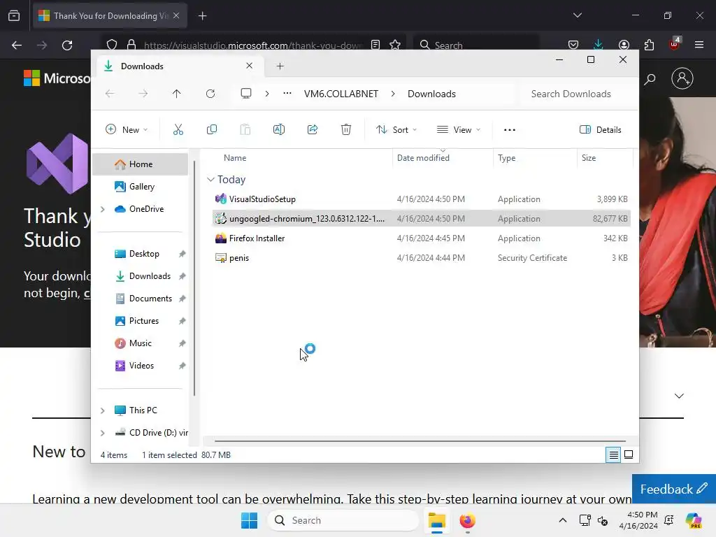Close the Downloads Explorer tab
The height and width of the screenshot is (537, 716).
[x=250, y=66]
